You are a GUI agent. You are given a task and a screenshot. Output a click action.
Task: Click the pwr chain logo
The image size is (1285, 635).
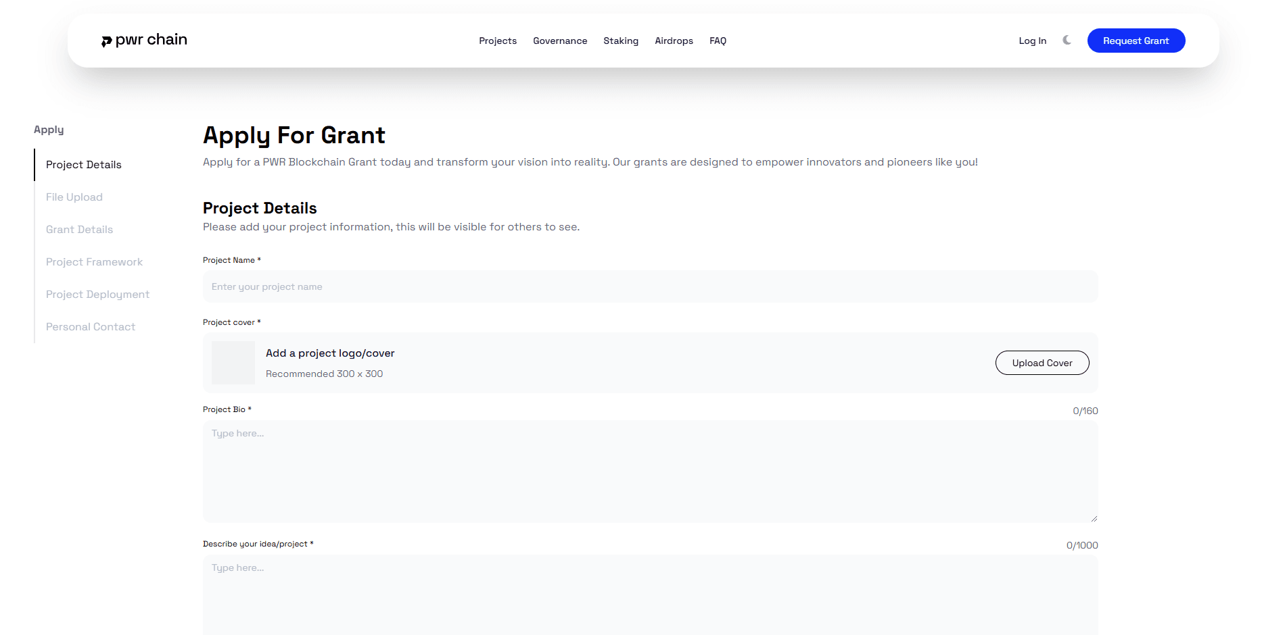point(144,40)
